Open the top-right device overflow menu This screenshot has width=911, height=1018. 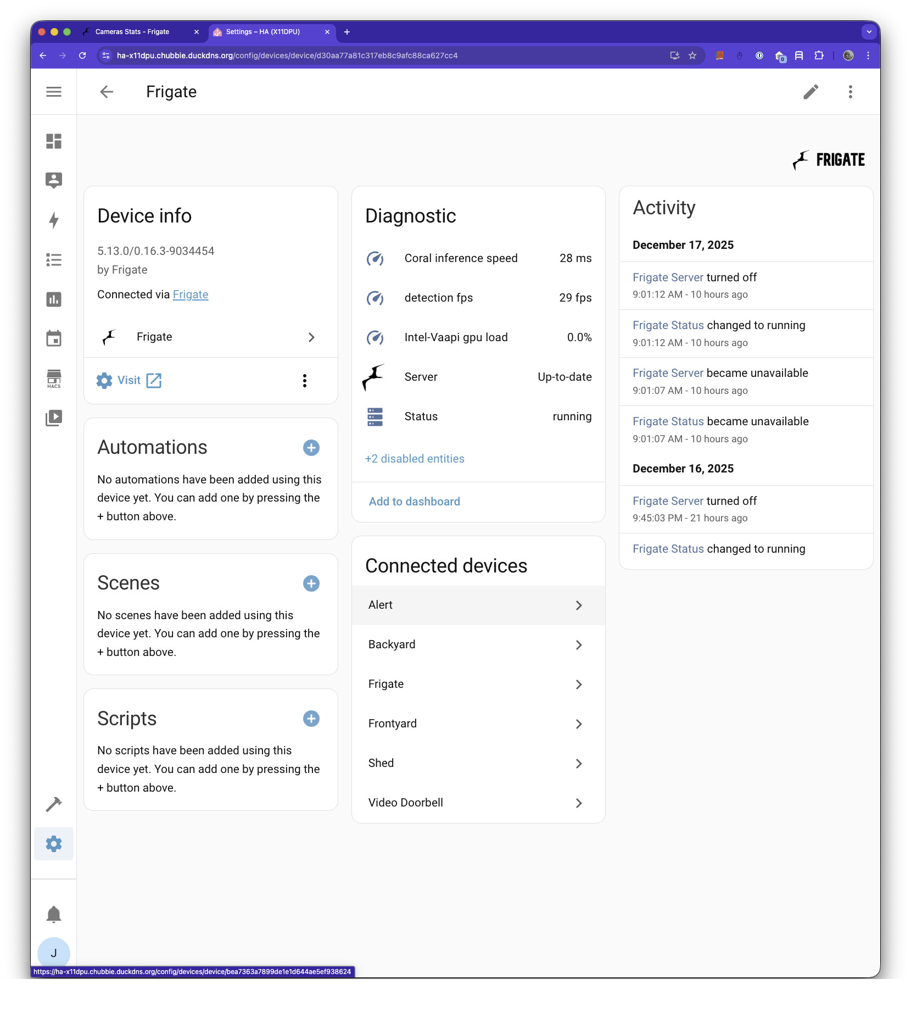(x=850, y=92)
